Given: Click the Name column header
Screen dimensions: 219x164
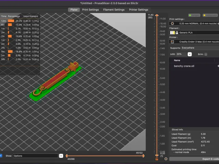Looking at the screenshot, I should tap(177, 60).
